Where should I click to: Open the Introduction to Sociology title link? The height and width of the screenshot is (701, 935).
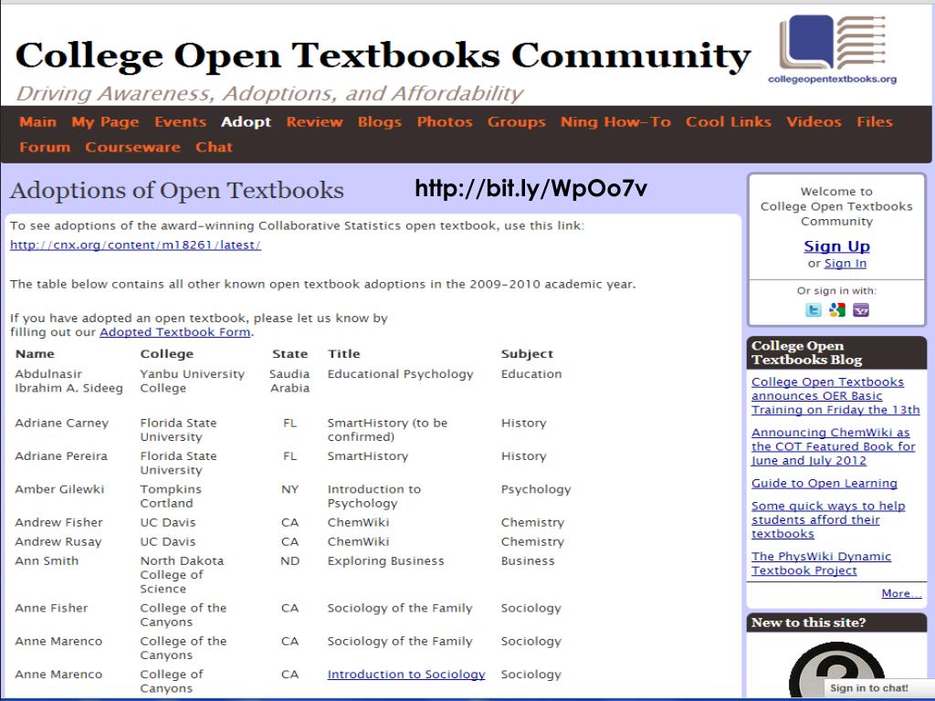click(x=406, y=675)
